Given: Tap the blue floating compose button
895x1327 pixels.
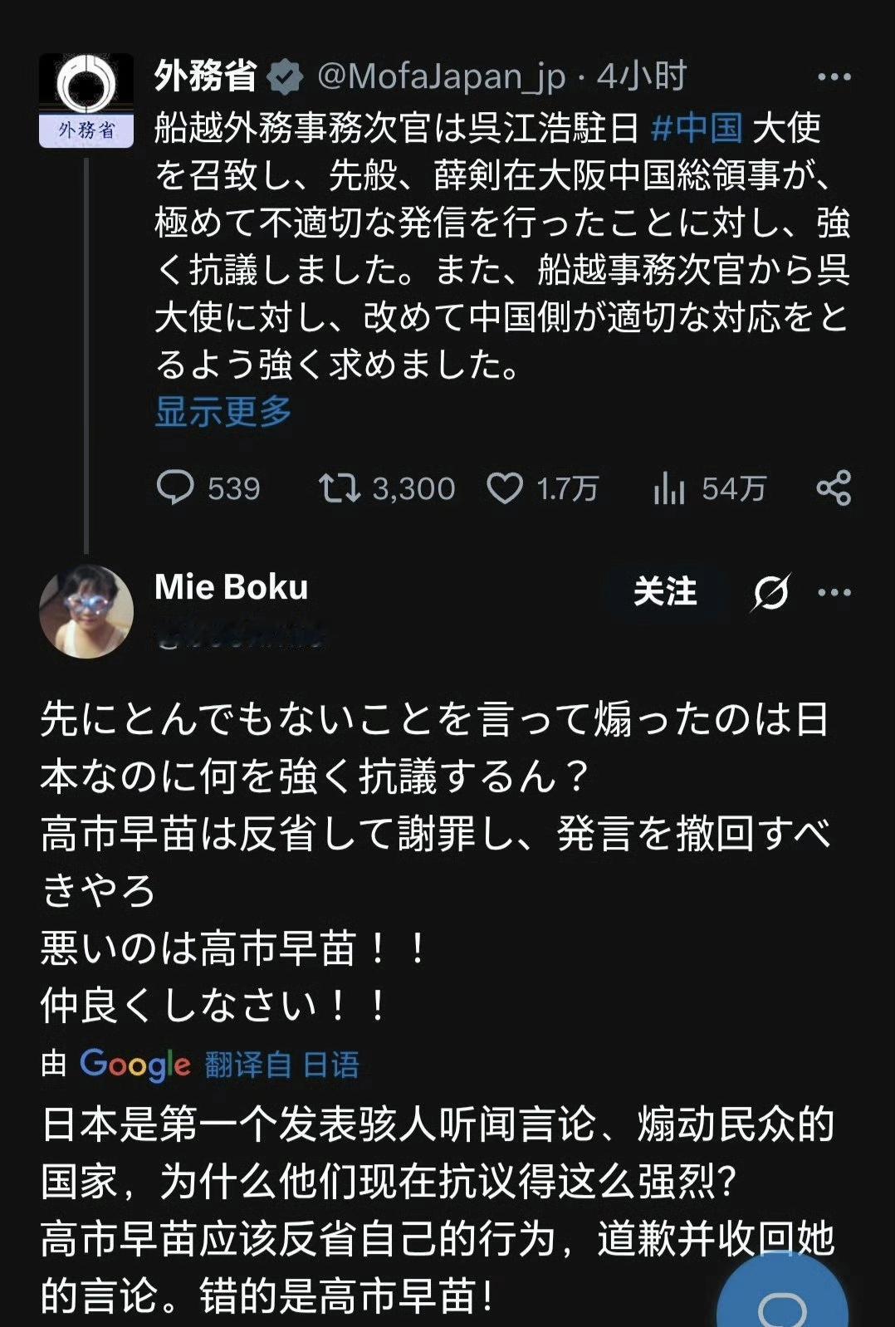Looking at the screenshot, I should click(782, 1300).
